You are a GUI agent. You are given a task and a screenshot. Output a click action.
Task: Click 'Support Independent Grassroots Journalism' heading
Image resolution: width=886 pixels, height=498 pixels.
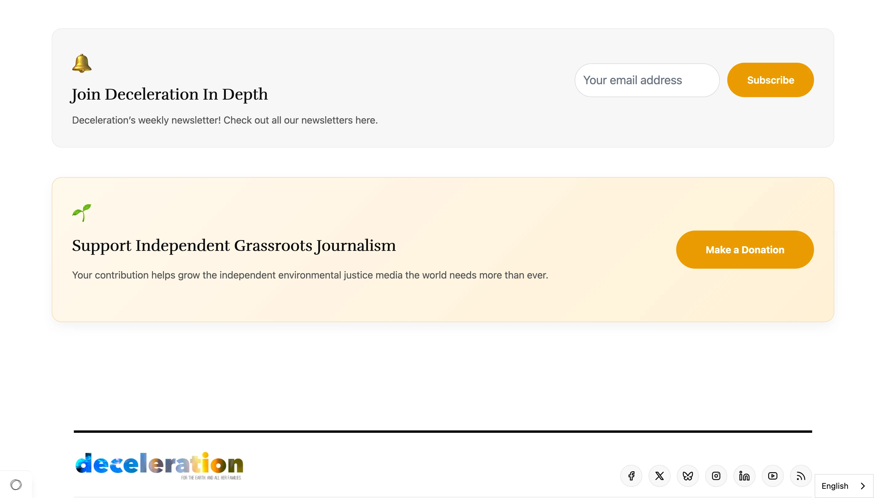[234, 246]
